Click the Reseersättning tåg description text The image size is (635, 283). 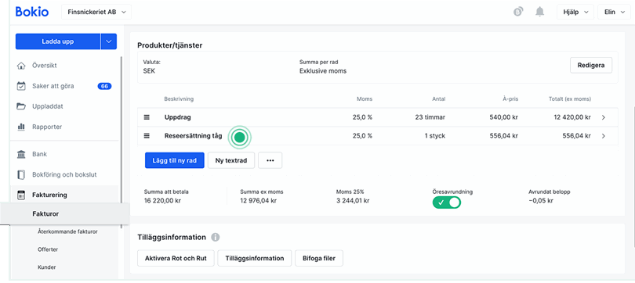193,136
